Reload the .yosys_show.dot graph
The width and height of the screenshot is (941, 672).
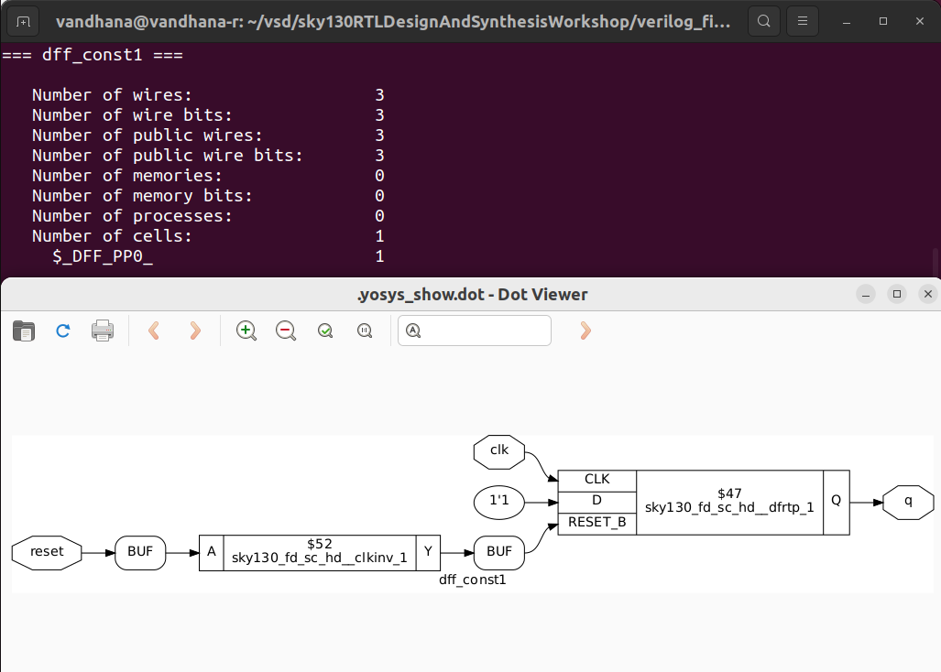coord(62,331)
